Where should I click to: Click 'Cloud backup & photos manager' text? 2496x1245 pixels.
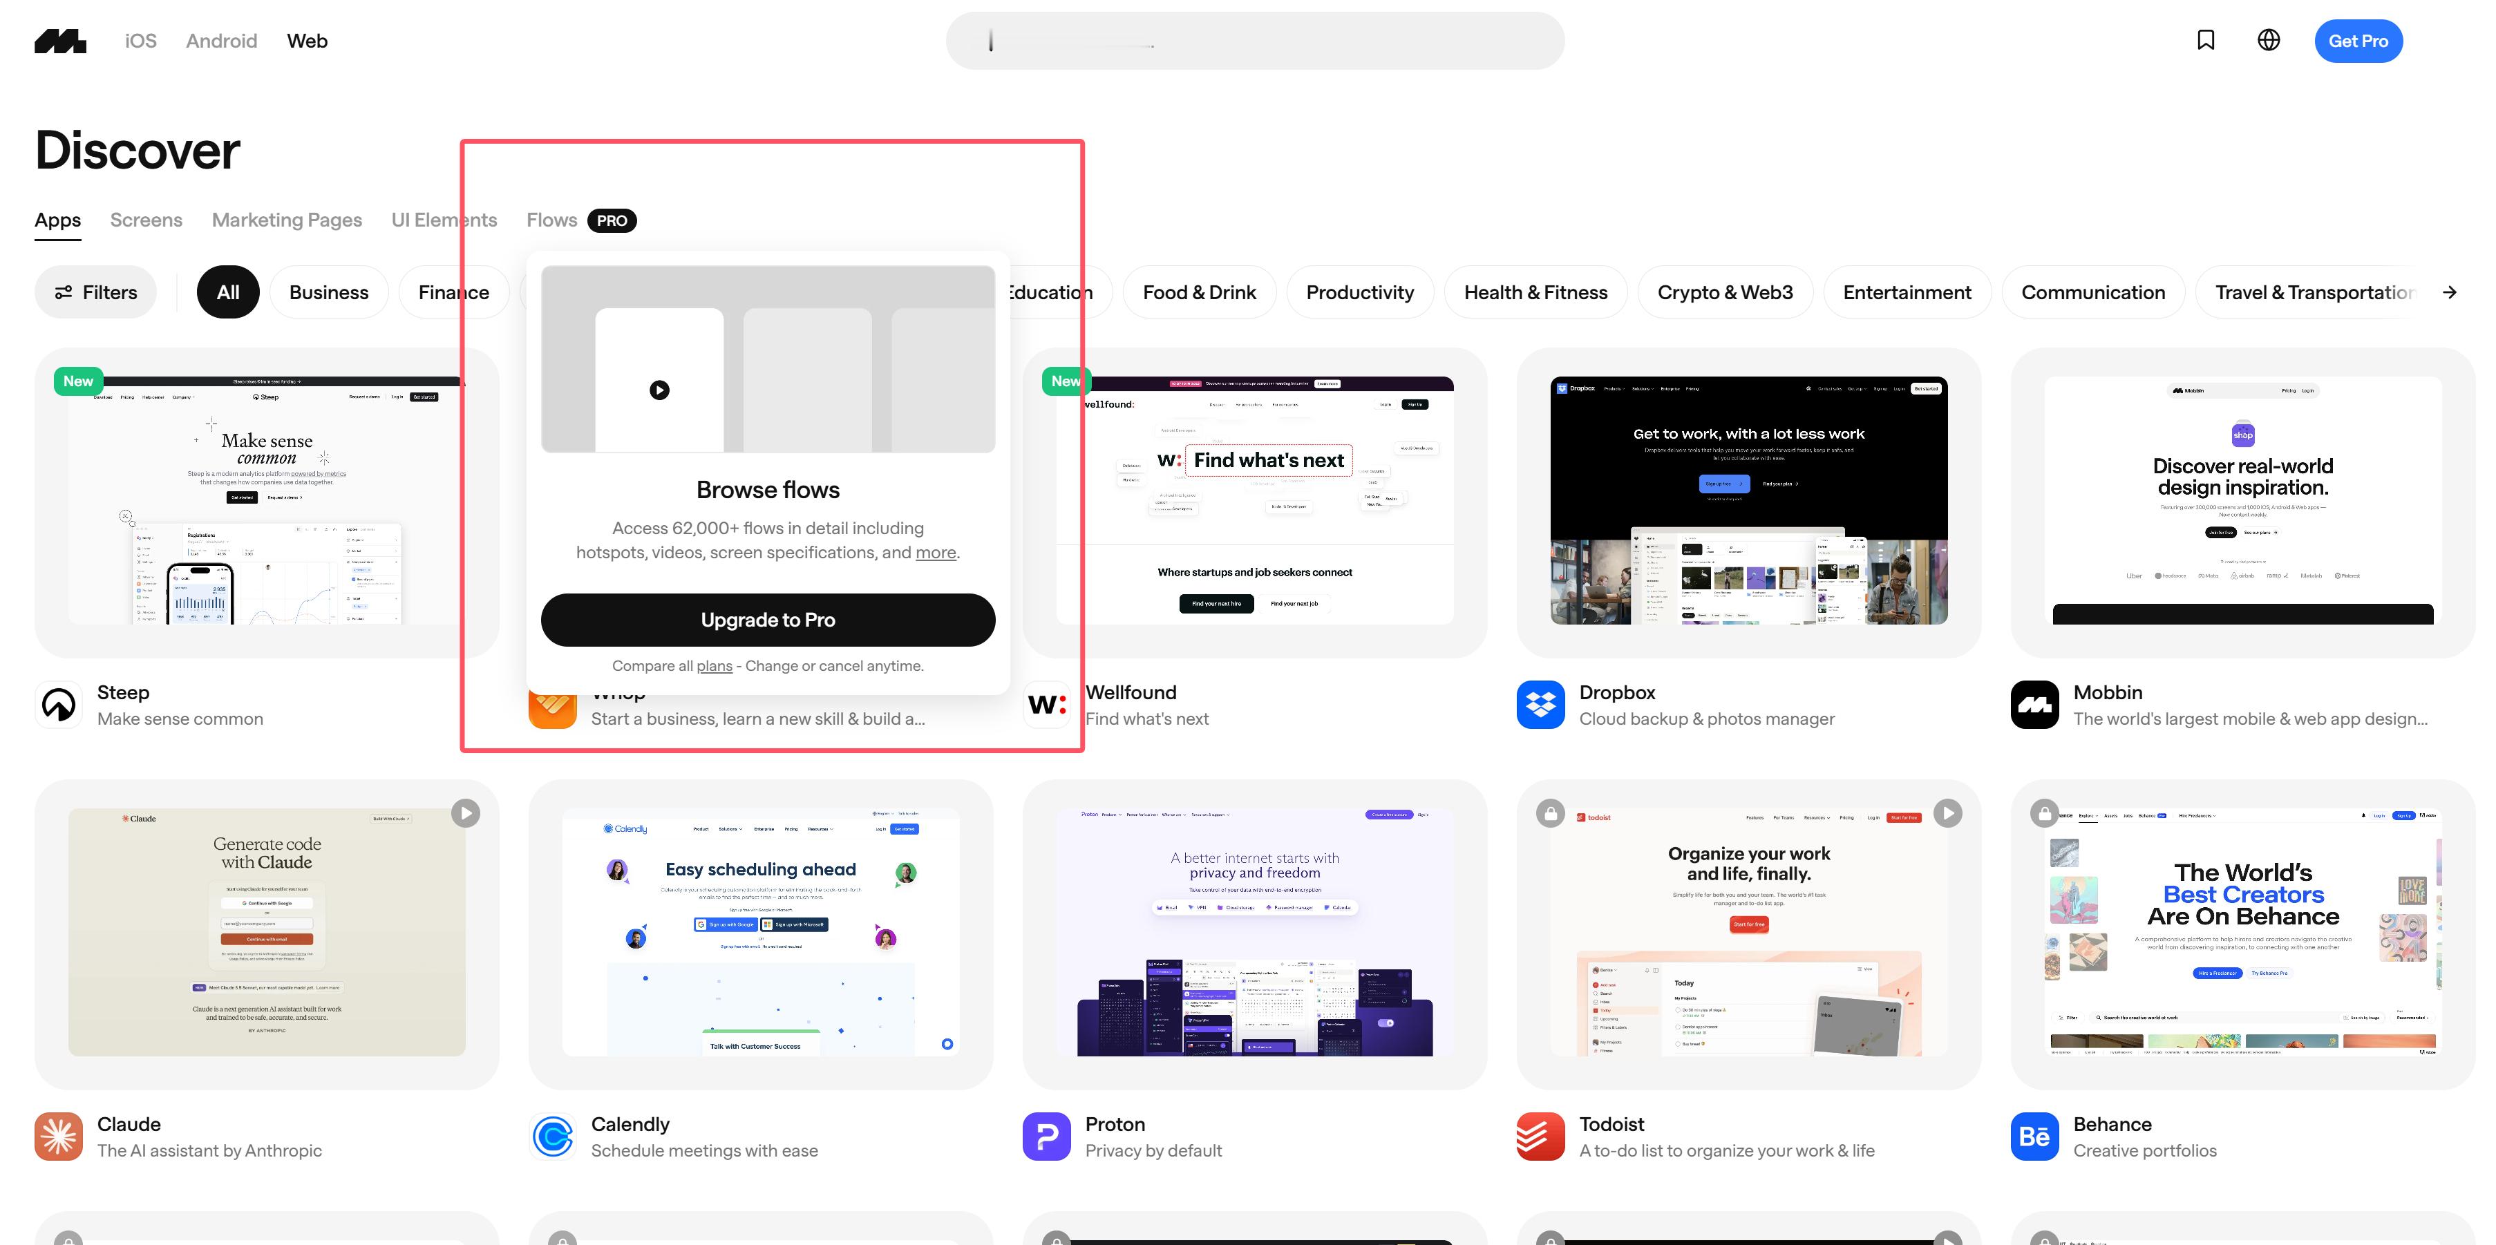coord(1706,719)
